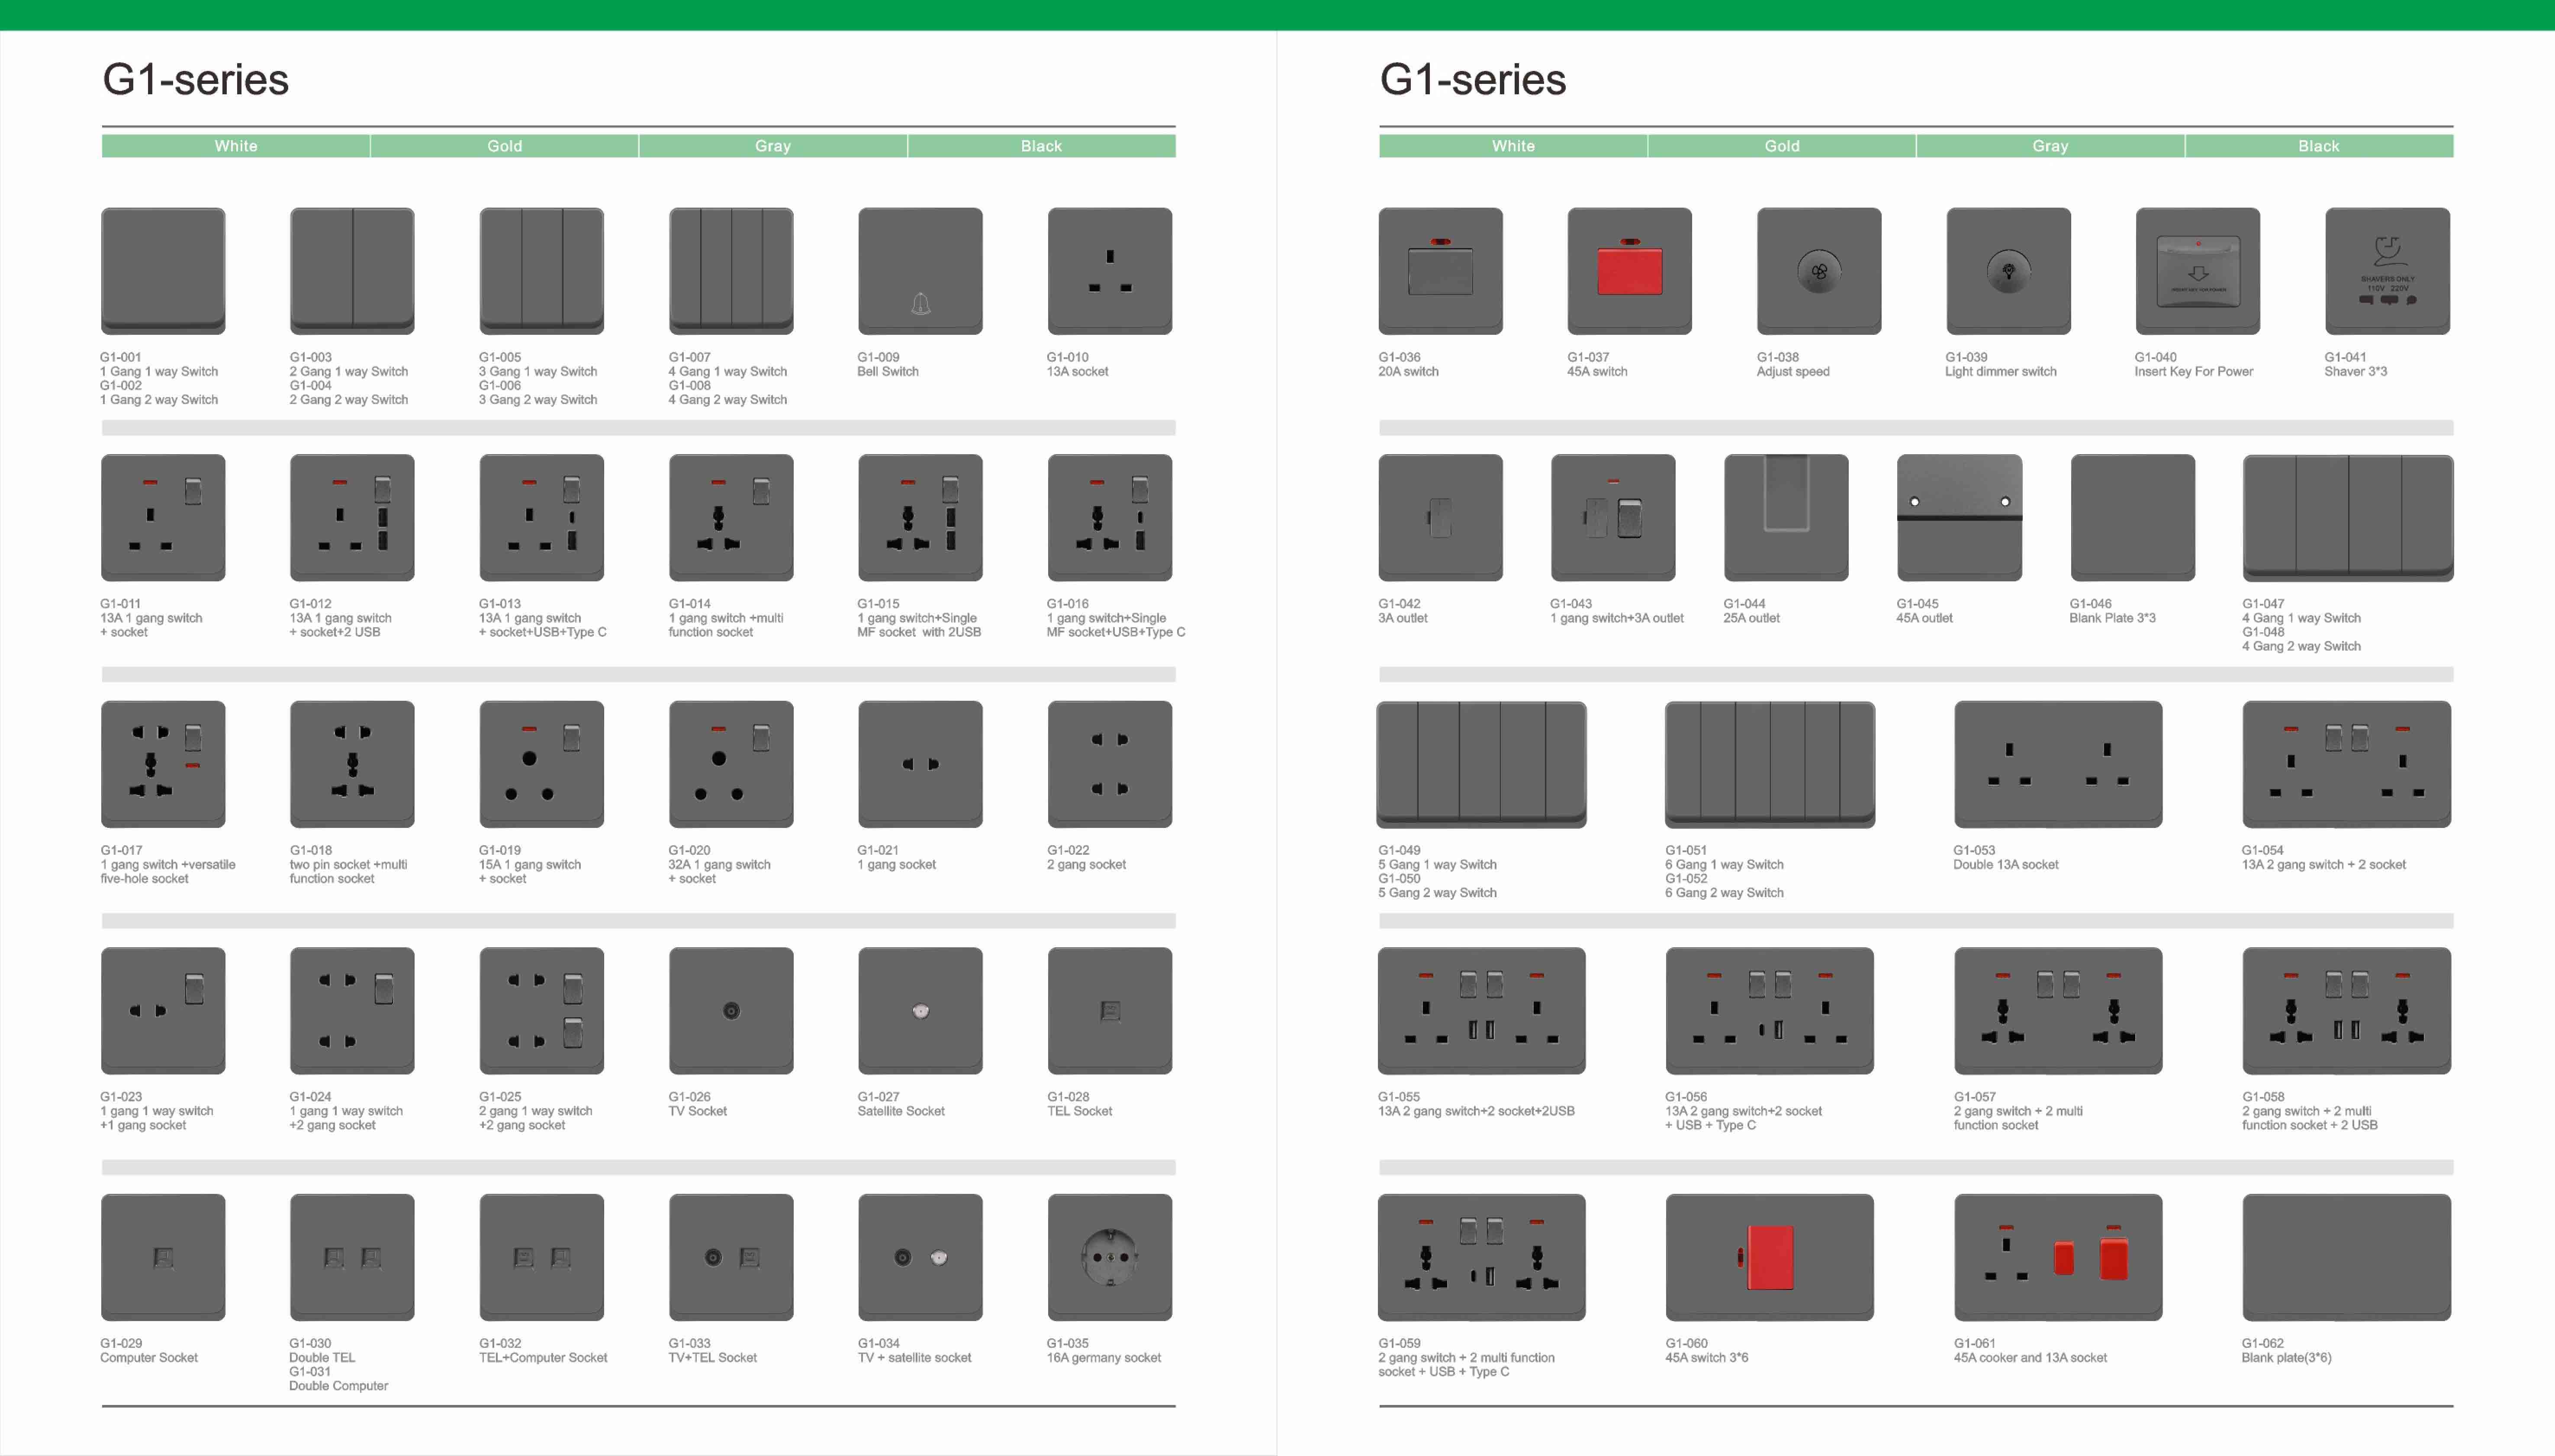Click the G1-012 socket with 2 USB image
The image size is (2555, 1456).
click(x=352, y=518)
